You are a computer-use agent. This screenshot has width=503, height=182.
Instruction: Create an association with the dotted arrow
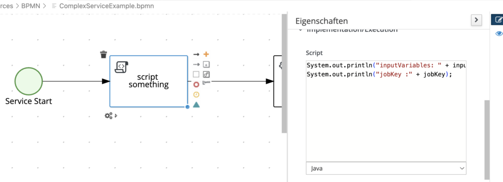click(x=196, y=64)
